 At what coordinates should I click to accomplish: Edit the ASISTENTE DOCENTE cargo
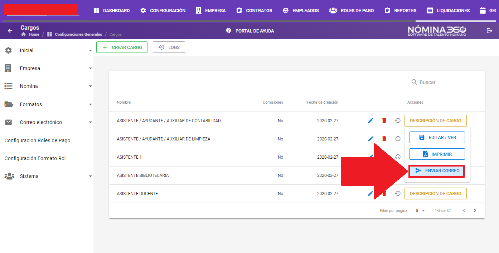[x=371, y=194]
